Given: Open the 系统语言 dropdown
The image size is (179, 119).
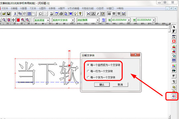Looking at the screenshot, I should [x=48, y=20].
